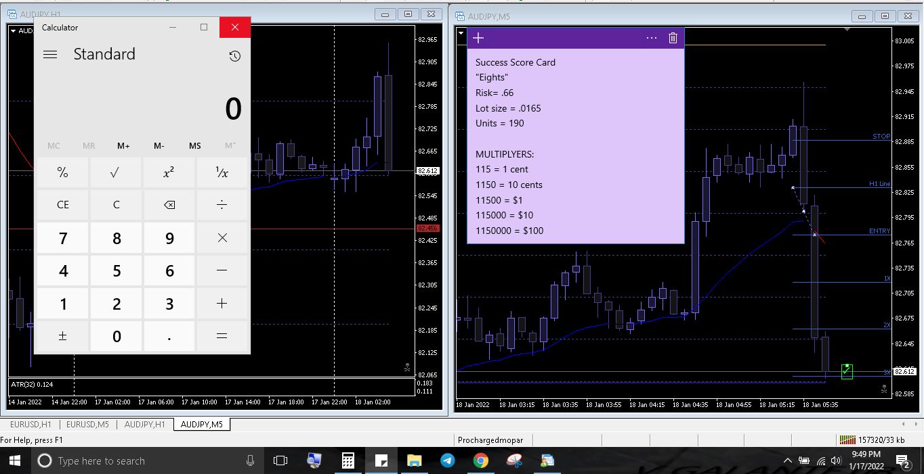Click the x squared key
Screen dimensions: 924x474
169,172
